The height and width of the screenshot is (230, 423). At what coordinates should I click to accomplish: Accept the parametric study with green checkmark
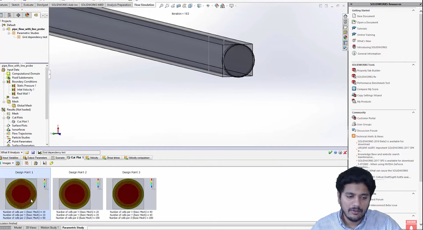pyautogui.click(x=330, y=153)
